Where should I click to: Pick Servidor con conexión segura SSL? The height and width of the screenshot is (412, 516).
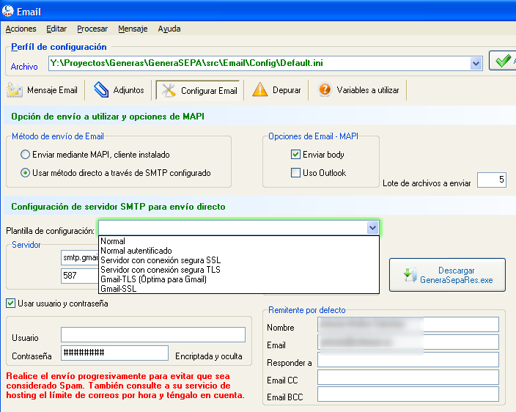(239, 260)
